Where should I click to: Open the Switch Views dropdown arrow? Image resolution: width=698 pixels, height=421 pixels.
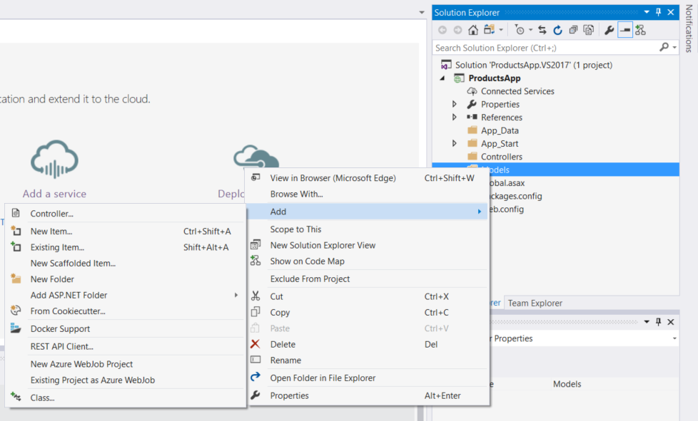tap(500, 30)
